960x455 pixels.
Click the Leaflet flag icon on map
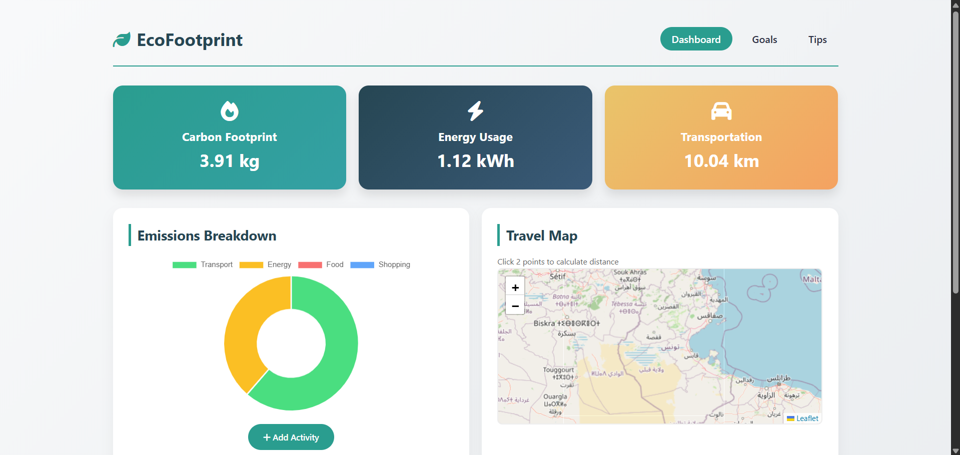[x=790, y=418]
